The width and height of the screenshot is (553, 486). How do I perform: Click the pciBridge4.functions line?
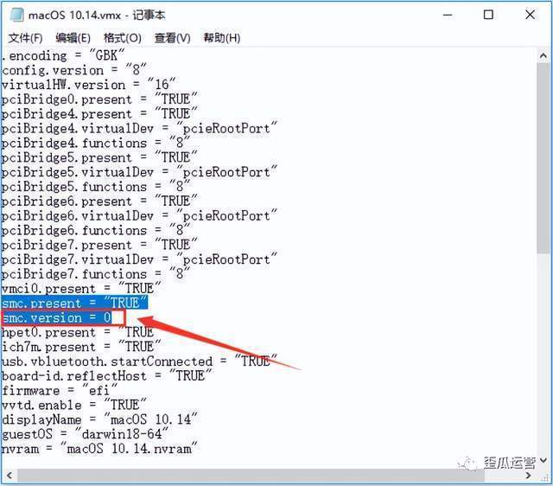[96, 143]
